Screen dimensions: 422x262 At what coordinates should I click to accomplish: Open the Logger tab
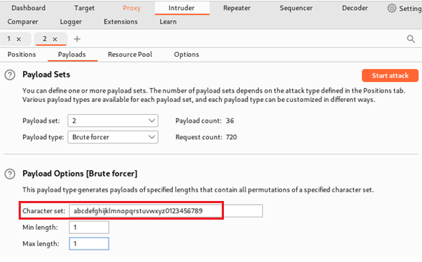click(x=71, y=22)
